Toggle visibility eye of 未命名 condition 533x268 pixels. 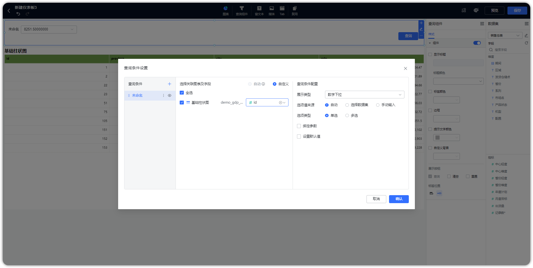point(170,95)
